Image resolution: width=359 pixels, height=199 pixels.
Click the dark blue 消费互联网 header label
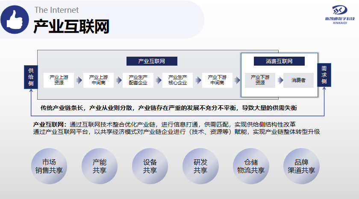click(279, 61)
